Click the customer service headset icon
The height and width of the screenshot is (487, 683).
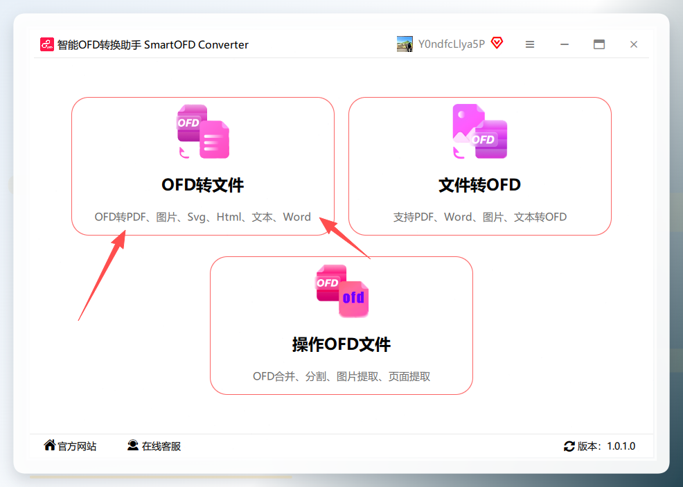(x=133, y=445)
